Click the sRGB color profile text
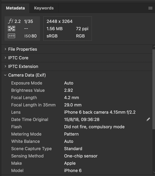155x176 pixels. (x=52, y=36)
